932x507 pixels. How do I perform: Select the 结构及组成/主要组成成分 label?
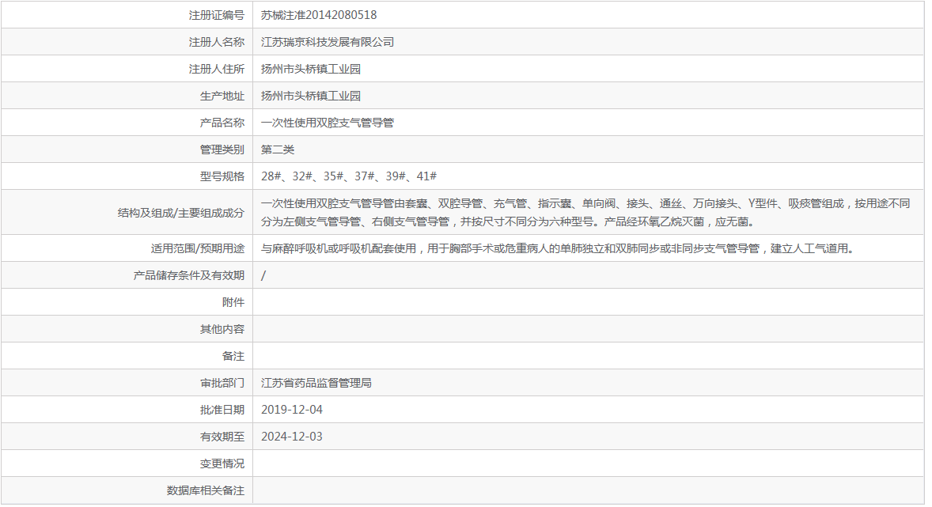point(180,213)
